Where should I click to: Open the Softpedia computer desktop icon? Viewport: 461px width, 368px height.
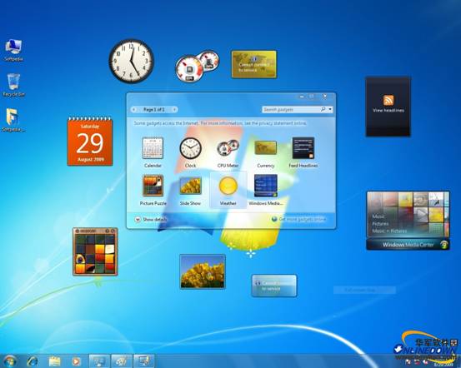tap(13, 50)
